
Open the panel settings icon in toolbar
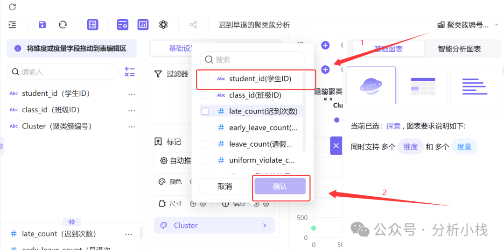pos(122,25)
